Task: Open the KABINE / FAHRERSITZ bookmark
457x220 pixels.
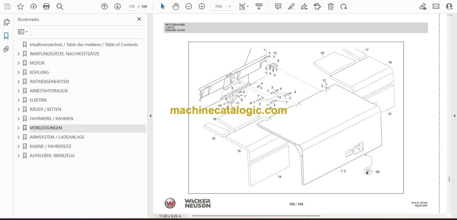Action: click(x=50, y=146)
